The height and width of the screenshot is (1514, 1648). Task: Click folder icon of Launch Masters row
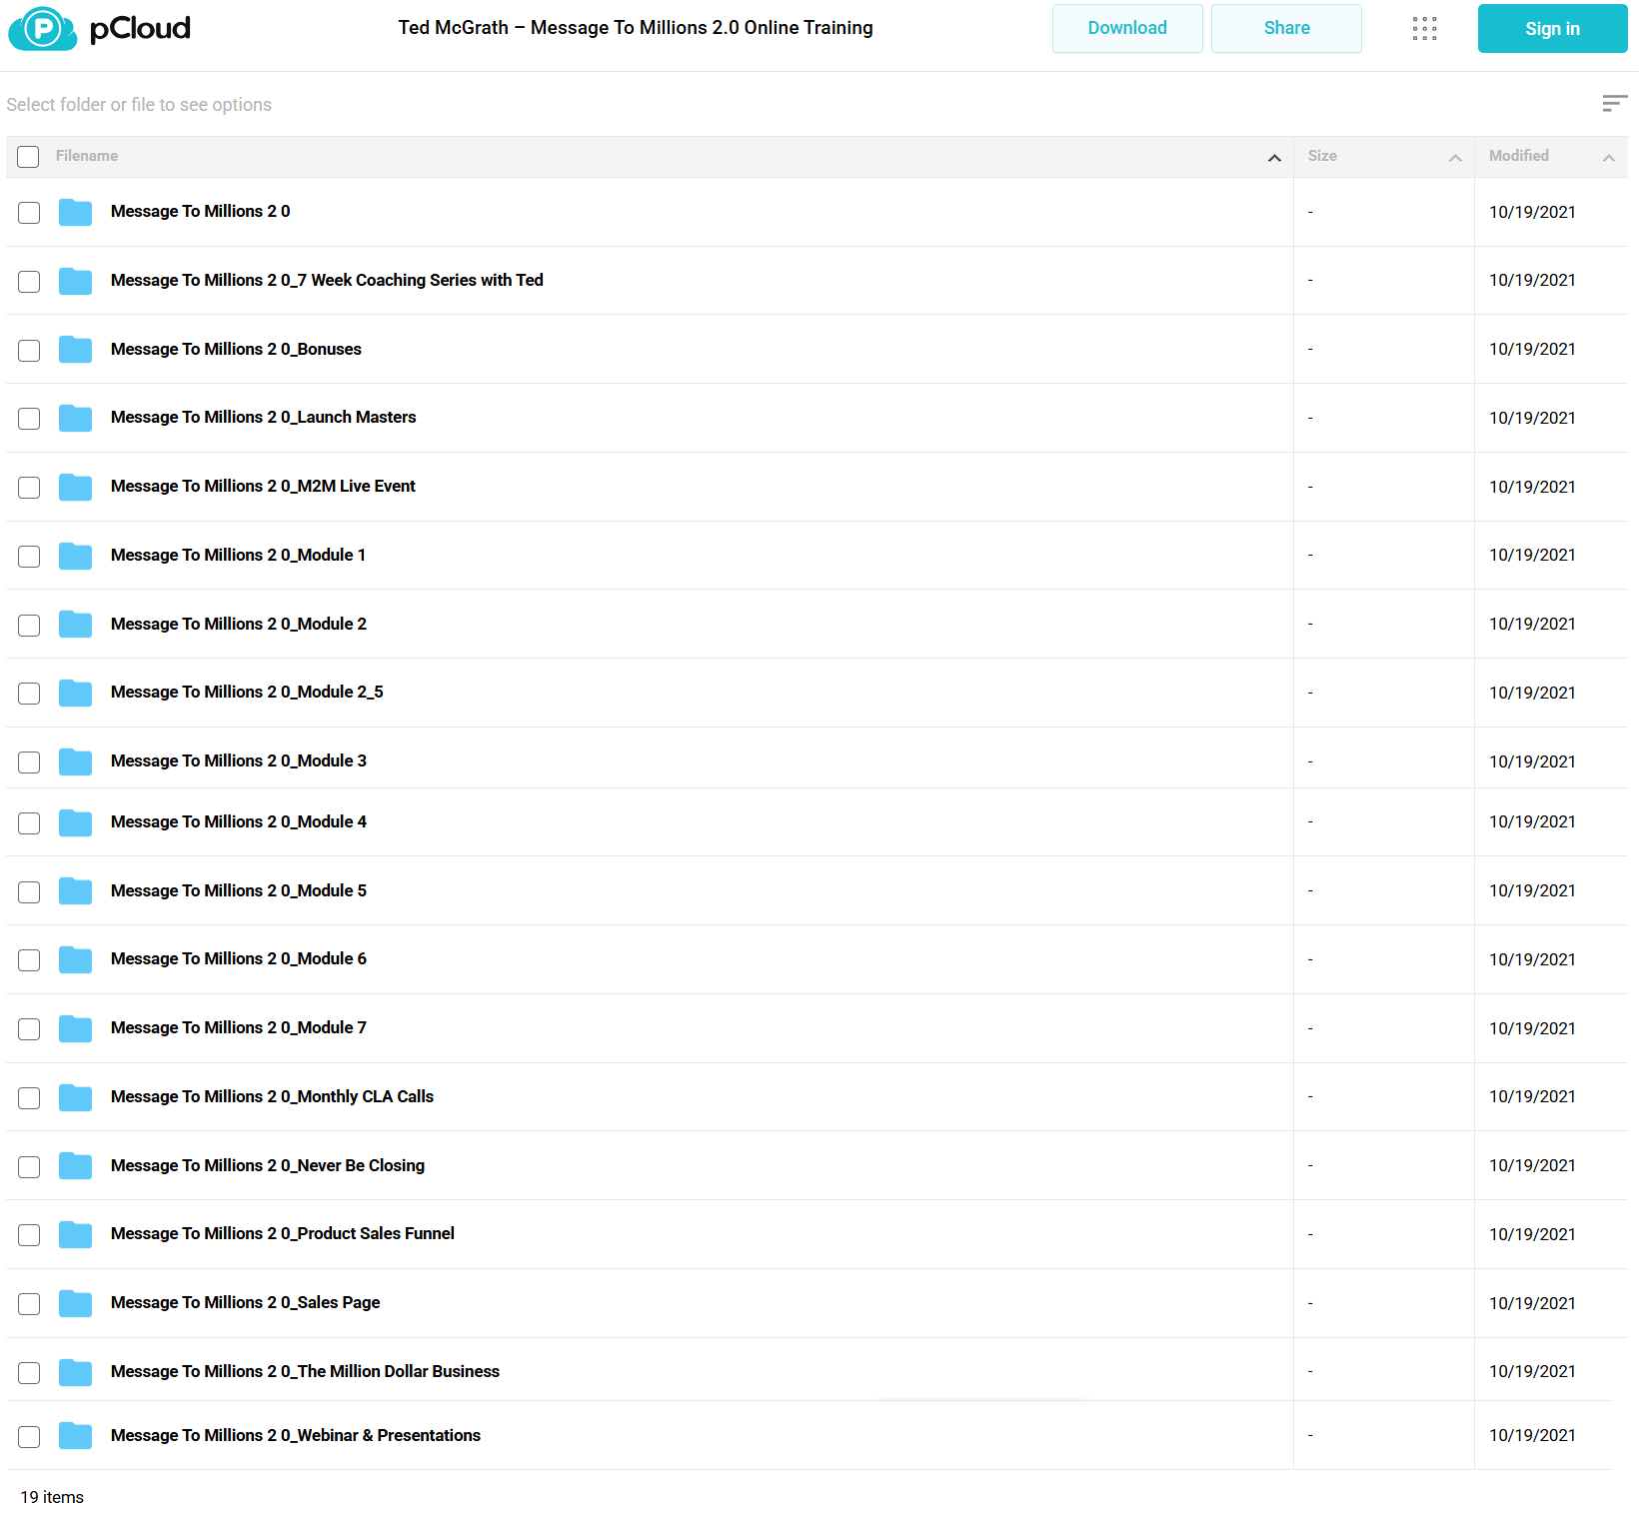(75, 418)
